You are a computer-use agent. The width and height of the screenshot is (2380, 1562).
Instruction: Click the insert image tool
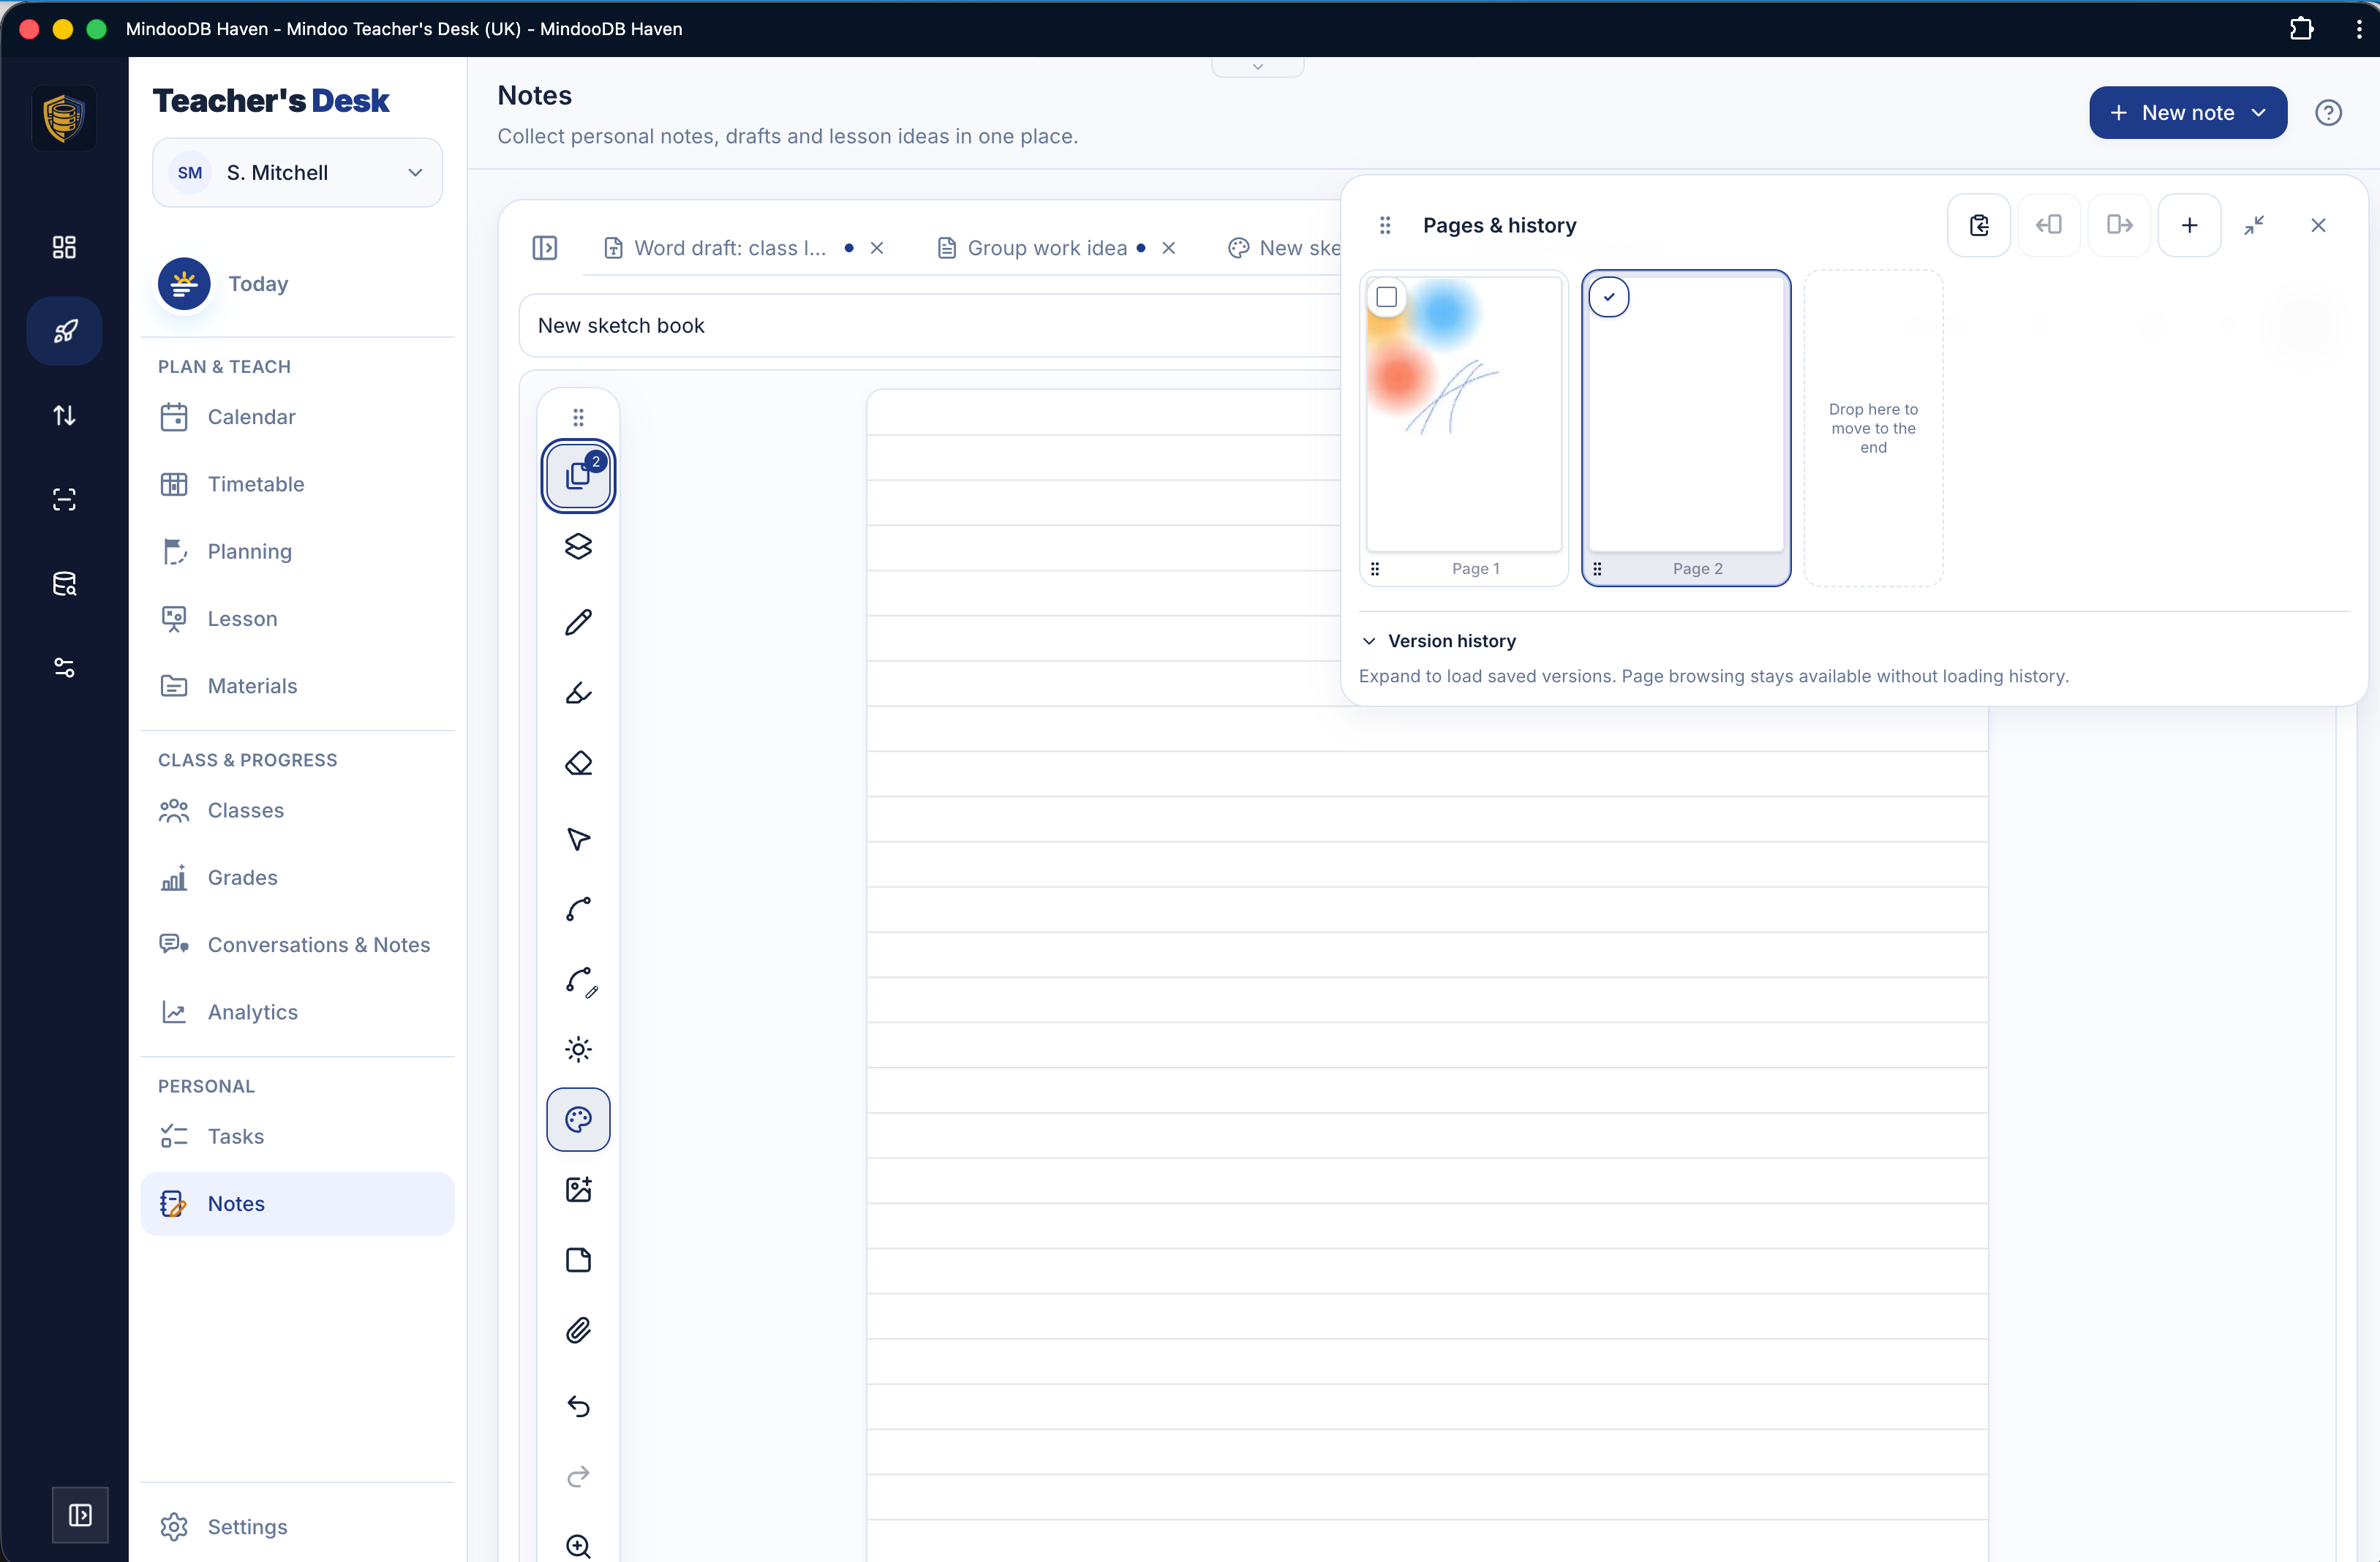578,1189
